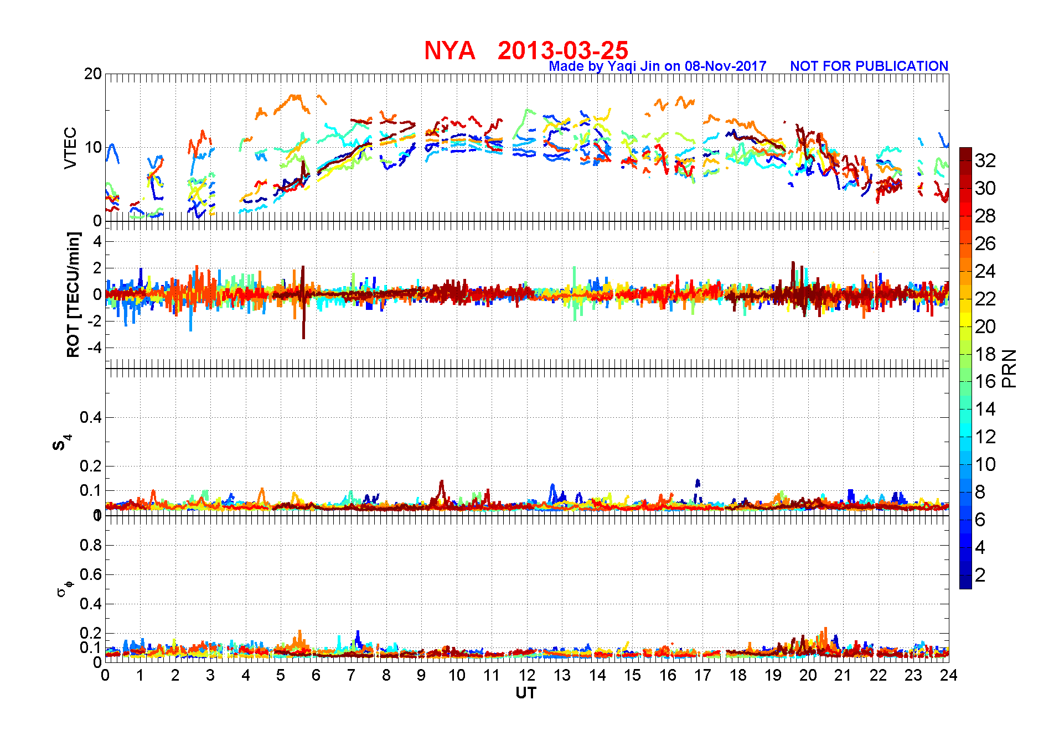Click the ROT axis tick label -2
The height and width of the screenshot is (736, 1054).
(96, 322)
